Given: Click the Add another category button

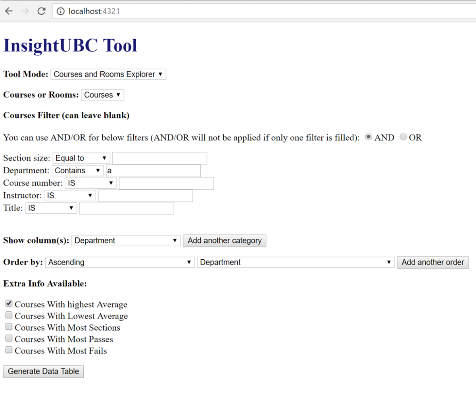Looking at the screenshot, I should coord(225,240).
